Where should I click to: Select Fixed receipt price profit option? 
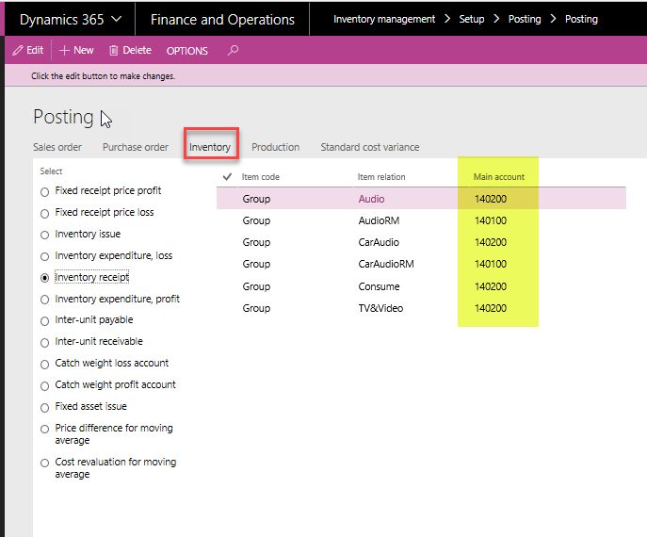(44, 191)
